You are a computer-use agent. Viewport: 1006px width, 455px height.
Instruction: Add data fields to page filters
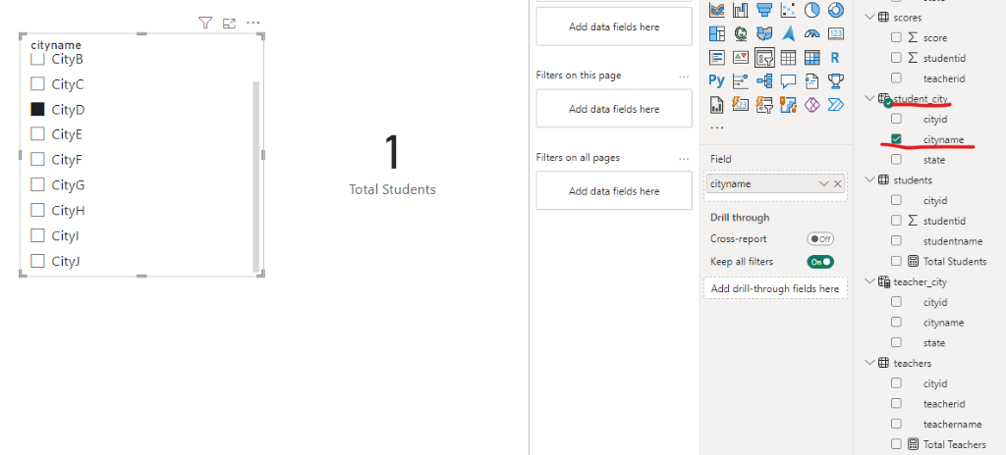click(614, 109)
